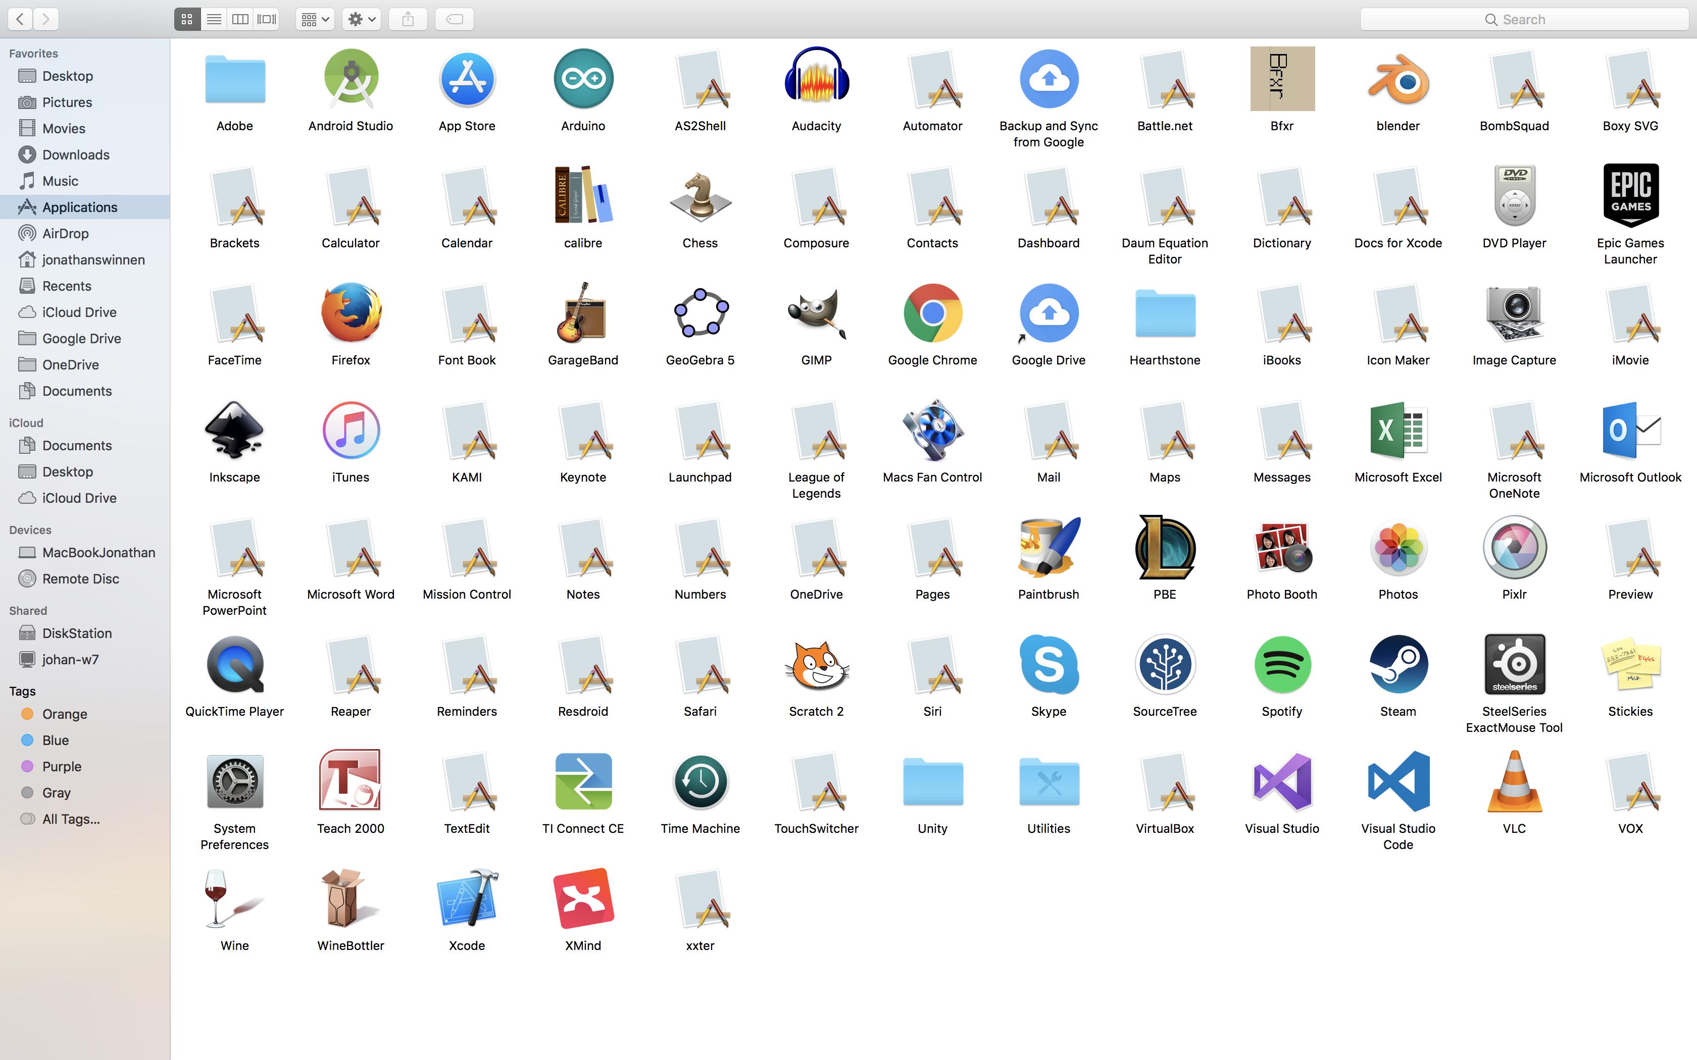The image size is (1697, 1060).
Task: Select Downloads in the sidebar
Action: 75,154
